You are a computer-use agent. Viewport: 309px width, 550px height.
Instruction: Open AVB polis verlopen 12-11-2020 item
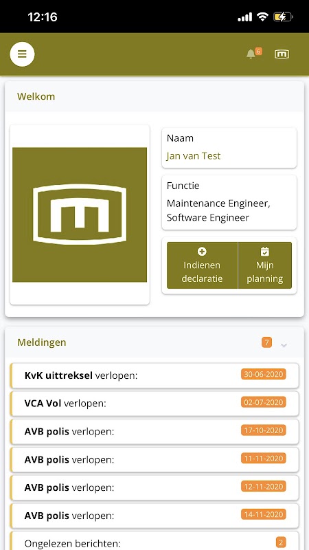click(154, 488)
